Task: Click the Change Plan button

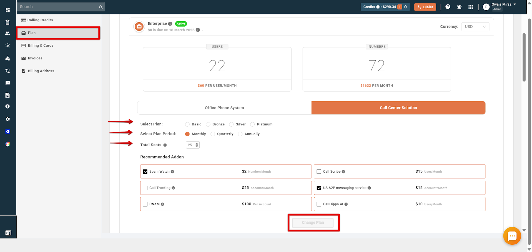Action: click(313, 223)
